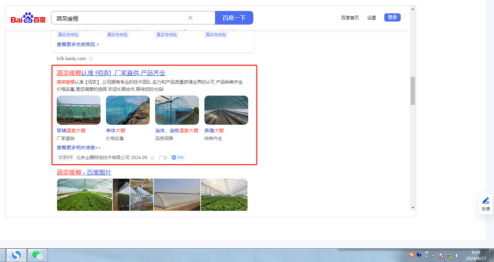
Task: Open the 养殖大棚 thumbnail image
Action: click(226, 110)
